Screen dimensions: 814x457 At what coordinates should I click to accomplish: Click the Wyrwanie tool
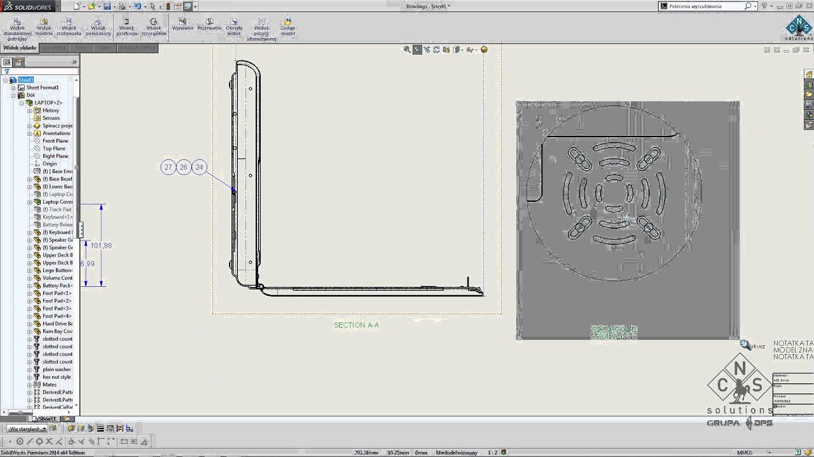(183, 25)
